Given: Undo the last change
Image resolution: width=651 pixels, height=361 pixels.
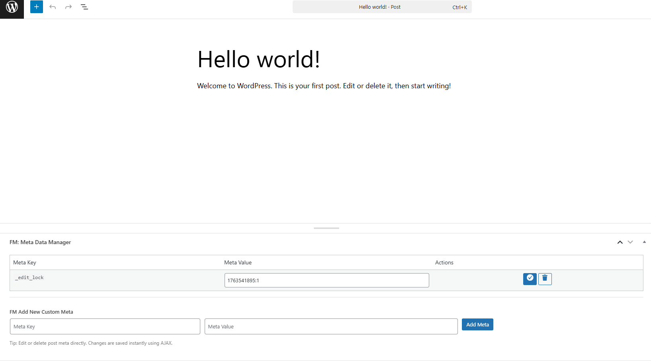Looking at the screenshot, I should coord(53,7).
